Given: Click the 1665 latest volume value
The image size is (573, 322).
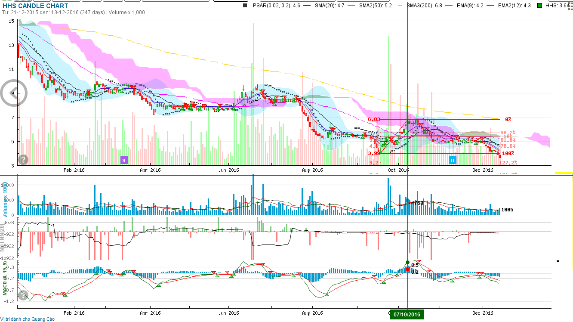Looking at the screenshot, I should click(x=507, y=210).
